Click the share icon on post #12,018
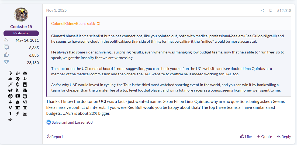This screenshot has height=145, width=297. point(263,11)
